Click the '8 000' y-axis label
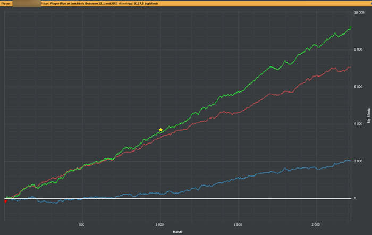 (358, 49)
